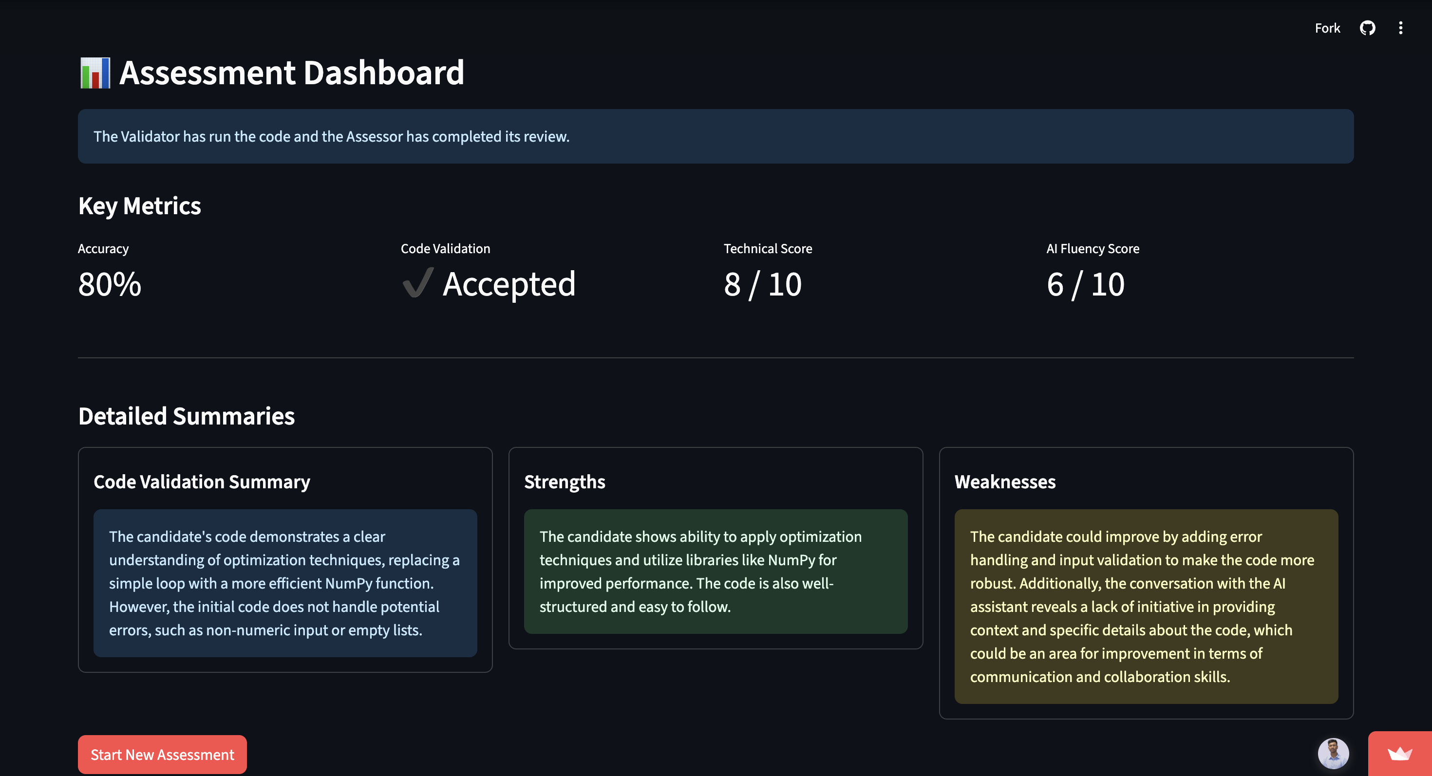Click the 80% accuracy value

click(x=110, y=284)
